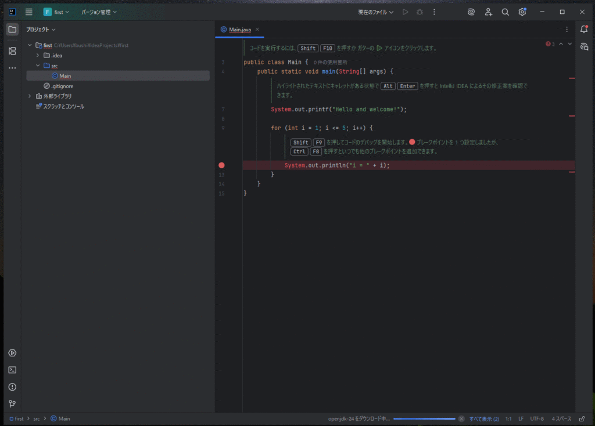
Task: Open the Git tool window
Action: point(13,403)
